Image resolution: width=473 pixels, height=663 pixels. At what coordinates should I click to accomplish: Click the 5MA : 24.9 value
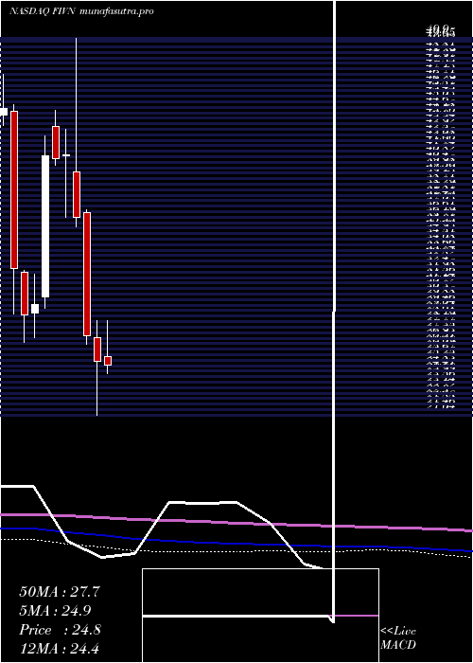[x=55, y=611]
